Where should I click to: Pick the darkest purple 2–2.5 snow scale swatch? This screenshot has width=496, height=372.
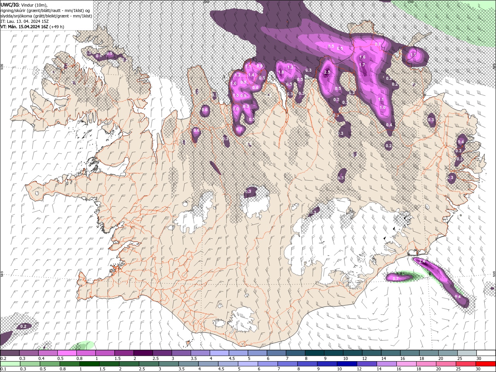click(143, 353)
